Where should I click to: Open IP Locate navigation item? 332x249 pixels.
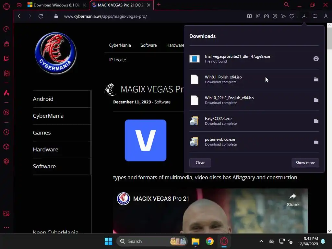(117, 60)
